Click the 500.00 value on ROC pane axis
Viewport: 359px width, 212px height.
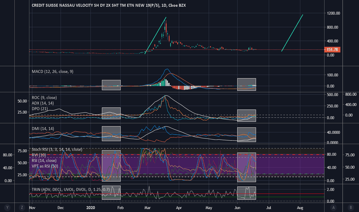coord(332,94)
